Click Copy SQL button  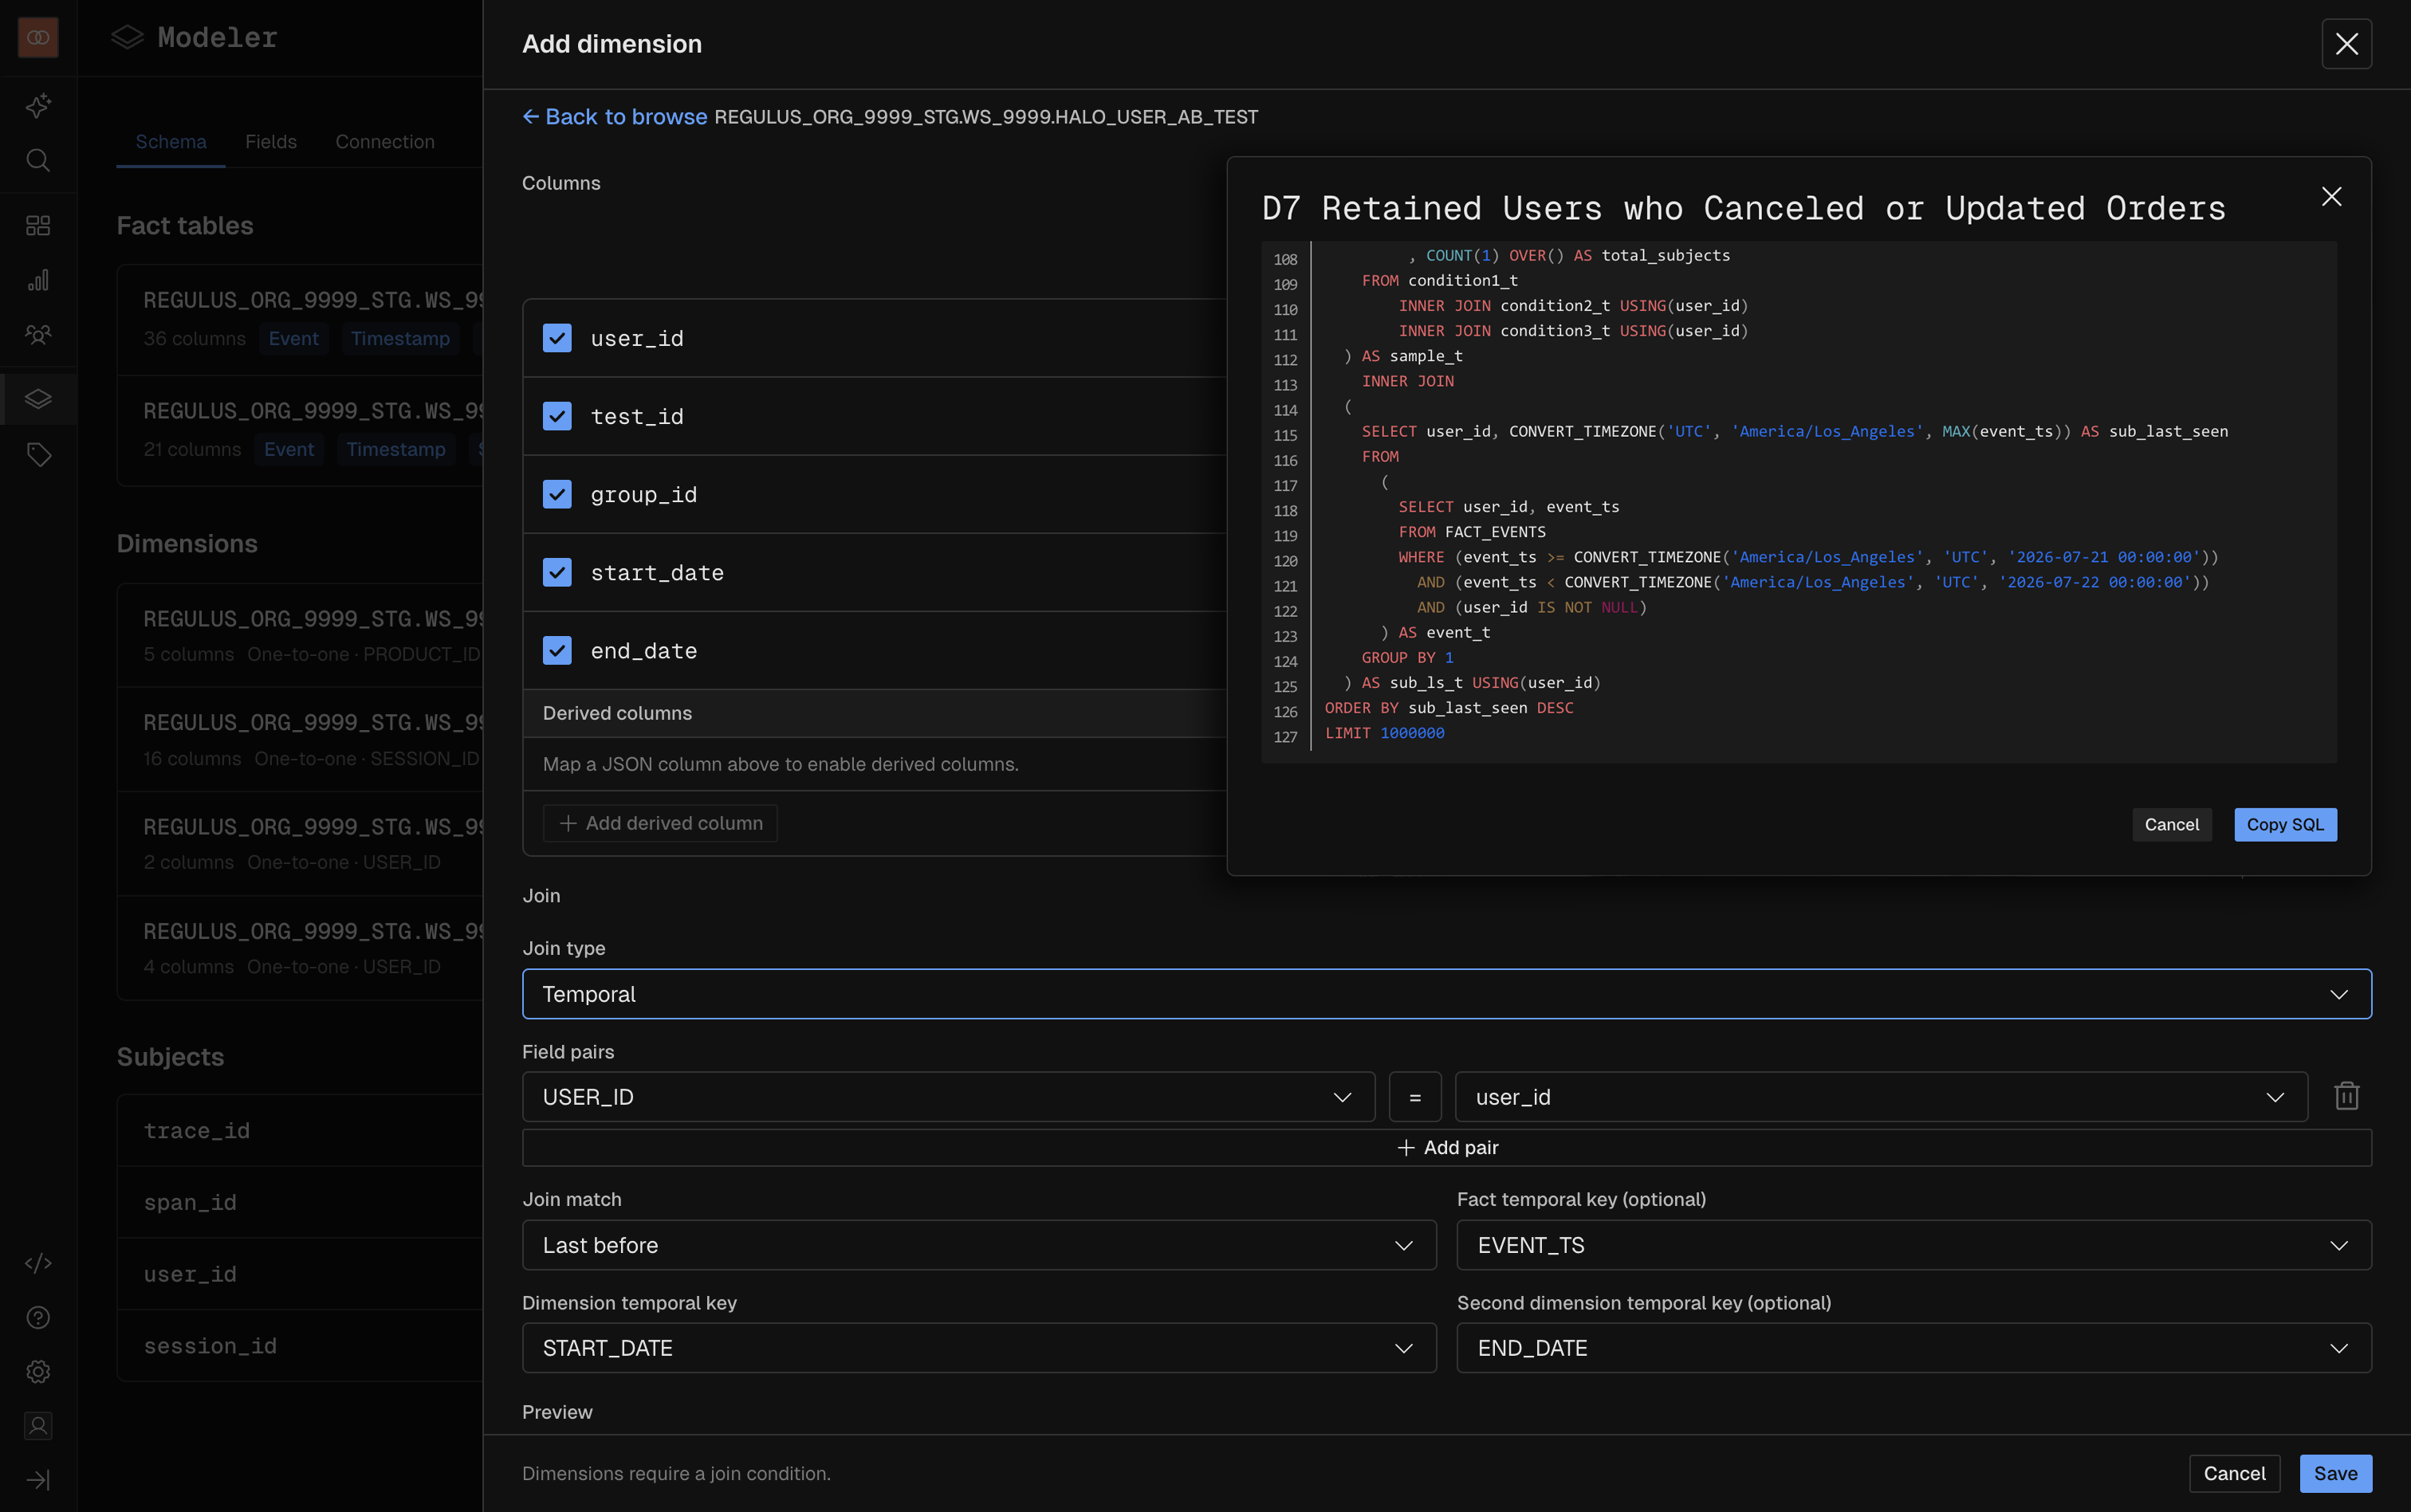(x=2285, y=825)
